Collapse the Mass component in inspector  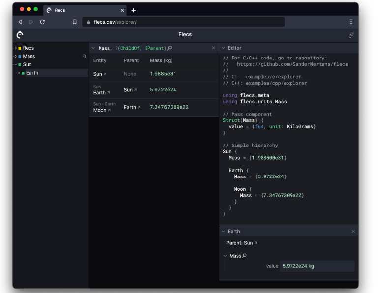(x=225, y=256)
